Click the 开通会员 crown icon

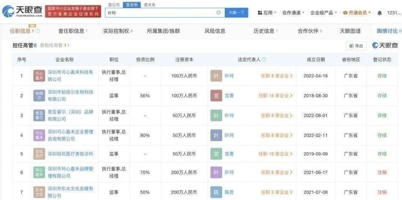pos(345,13)
